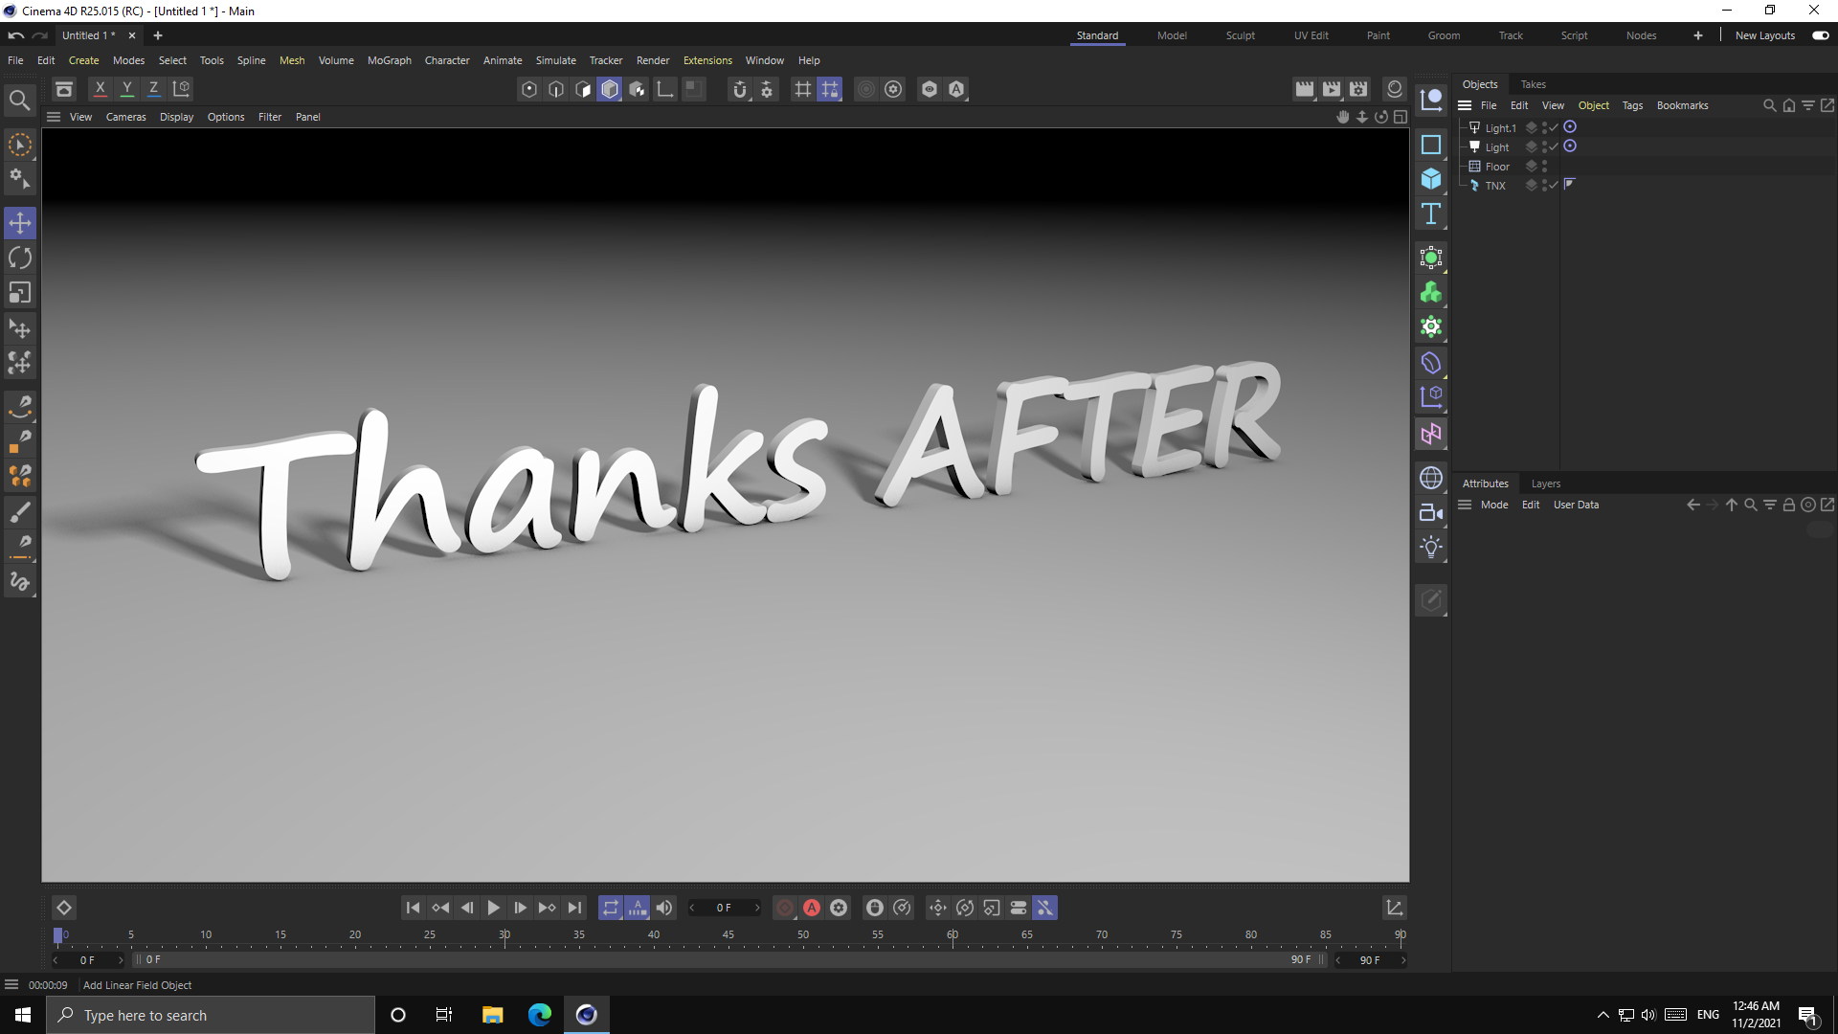The image size is (1838, 1034).
Task: Click the Rotate tool in left toolbar
Action: click(x=19, y=257)
